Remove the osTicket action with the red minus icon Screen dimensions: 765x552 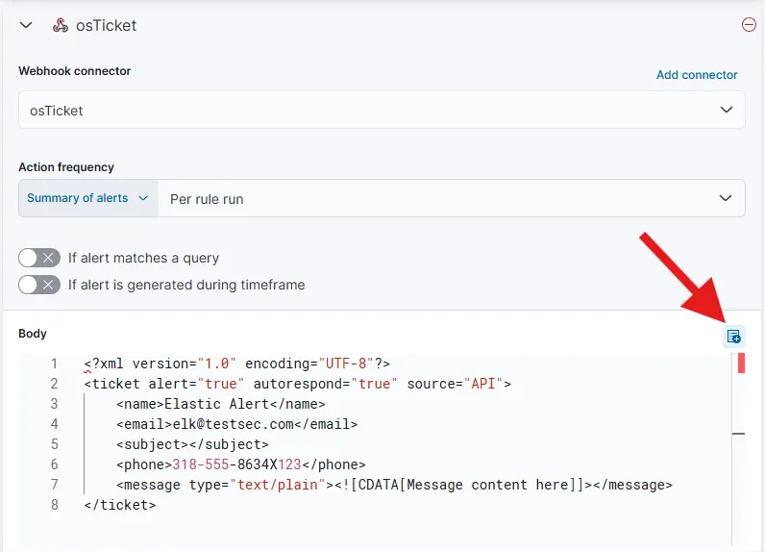[749, 24]
